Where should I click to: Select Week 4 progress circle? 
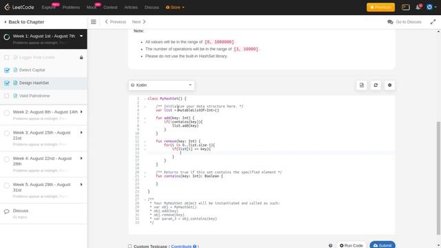click(x=7, y=159)
